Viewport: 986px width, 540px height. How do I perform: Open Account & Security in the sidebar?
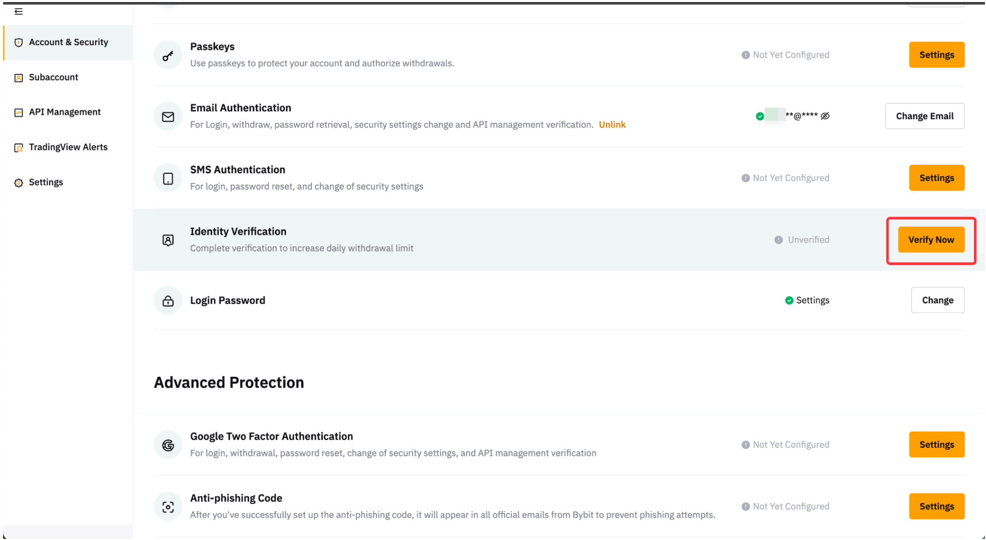[x=68, y=43]
